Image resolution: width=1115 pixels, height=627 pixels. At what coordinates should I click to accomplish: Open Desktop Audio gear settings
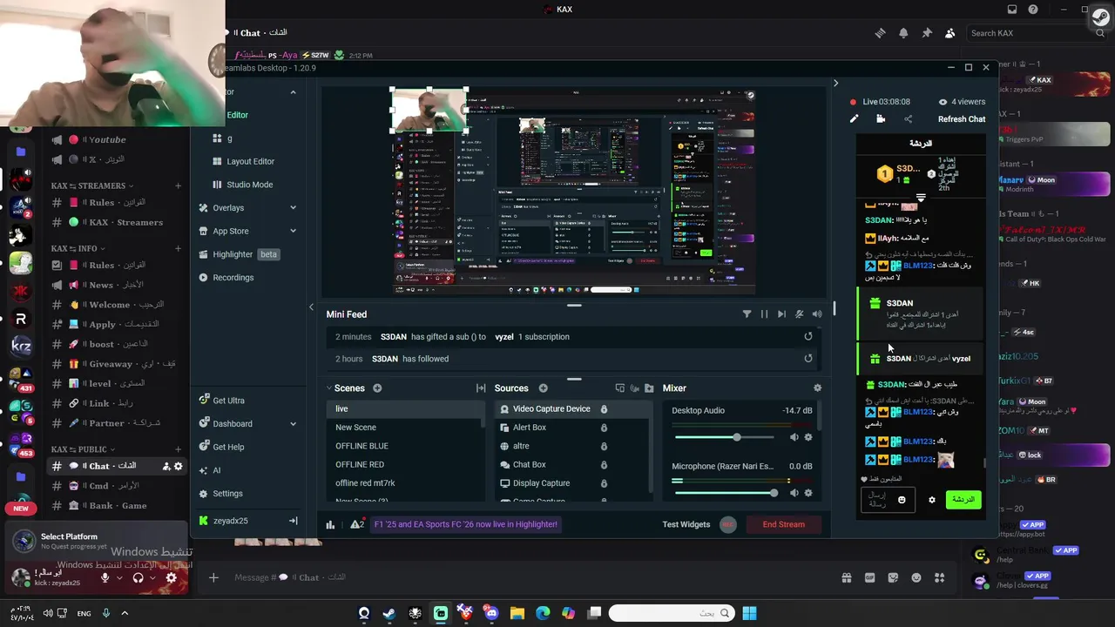808,437
